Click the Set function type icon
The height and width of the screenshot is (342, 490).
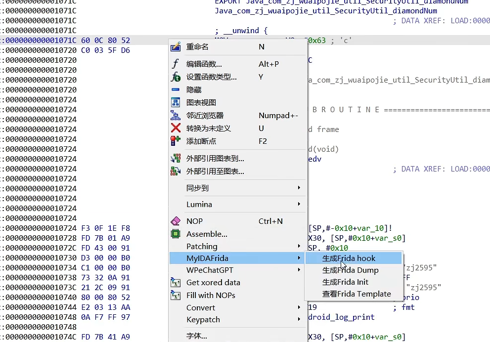coord(176,77)
